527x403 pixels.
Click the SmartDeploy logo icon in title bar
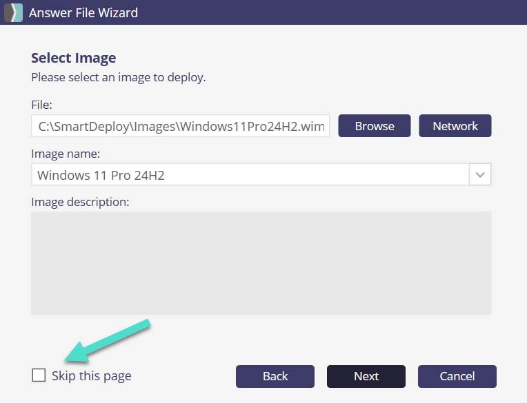coord(13,12)
